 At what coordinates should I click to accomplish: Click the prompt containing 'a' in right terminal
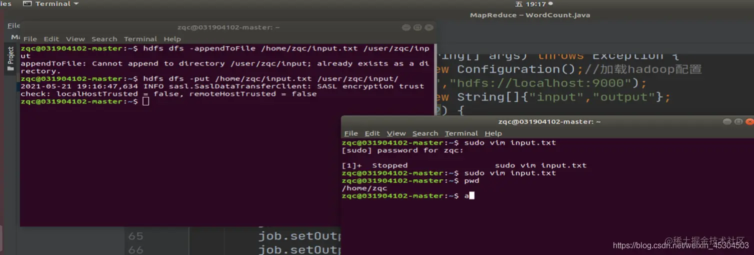point(408,195)
